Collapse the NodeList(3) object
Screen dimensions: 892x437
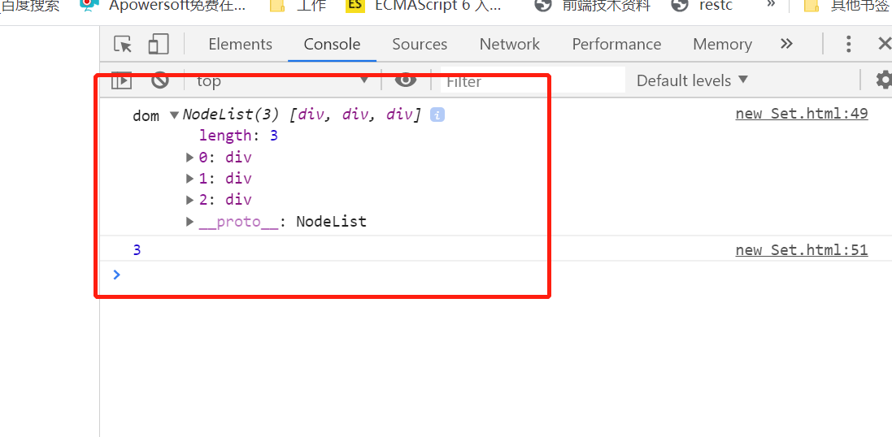coord(175,115)
